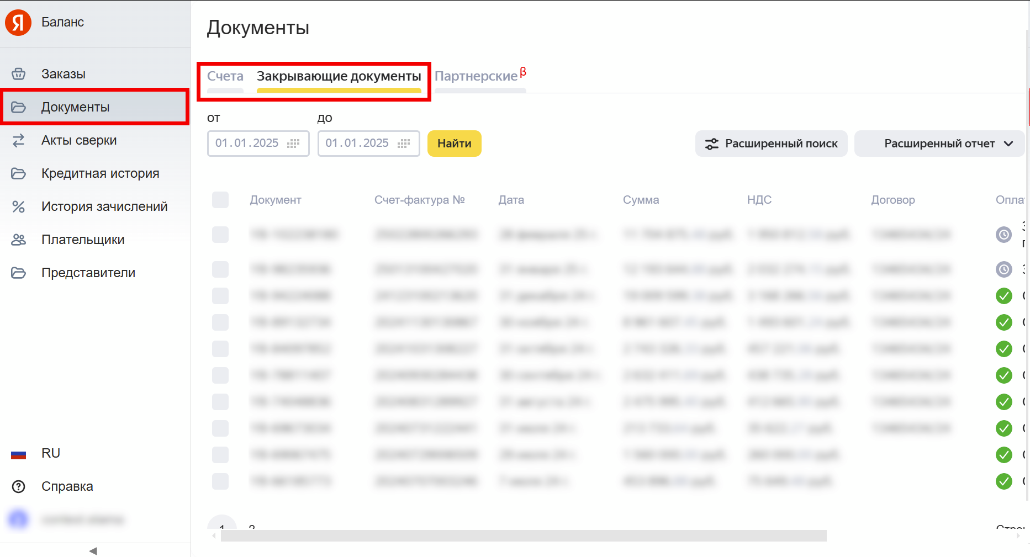Toggle the select-all checkbox in table header
The image size is (1030, 557).
(x=220, y=200)
